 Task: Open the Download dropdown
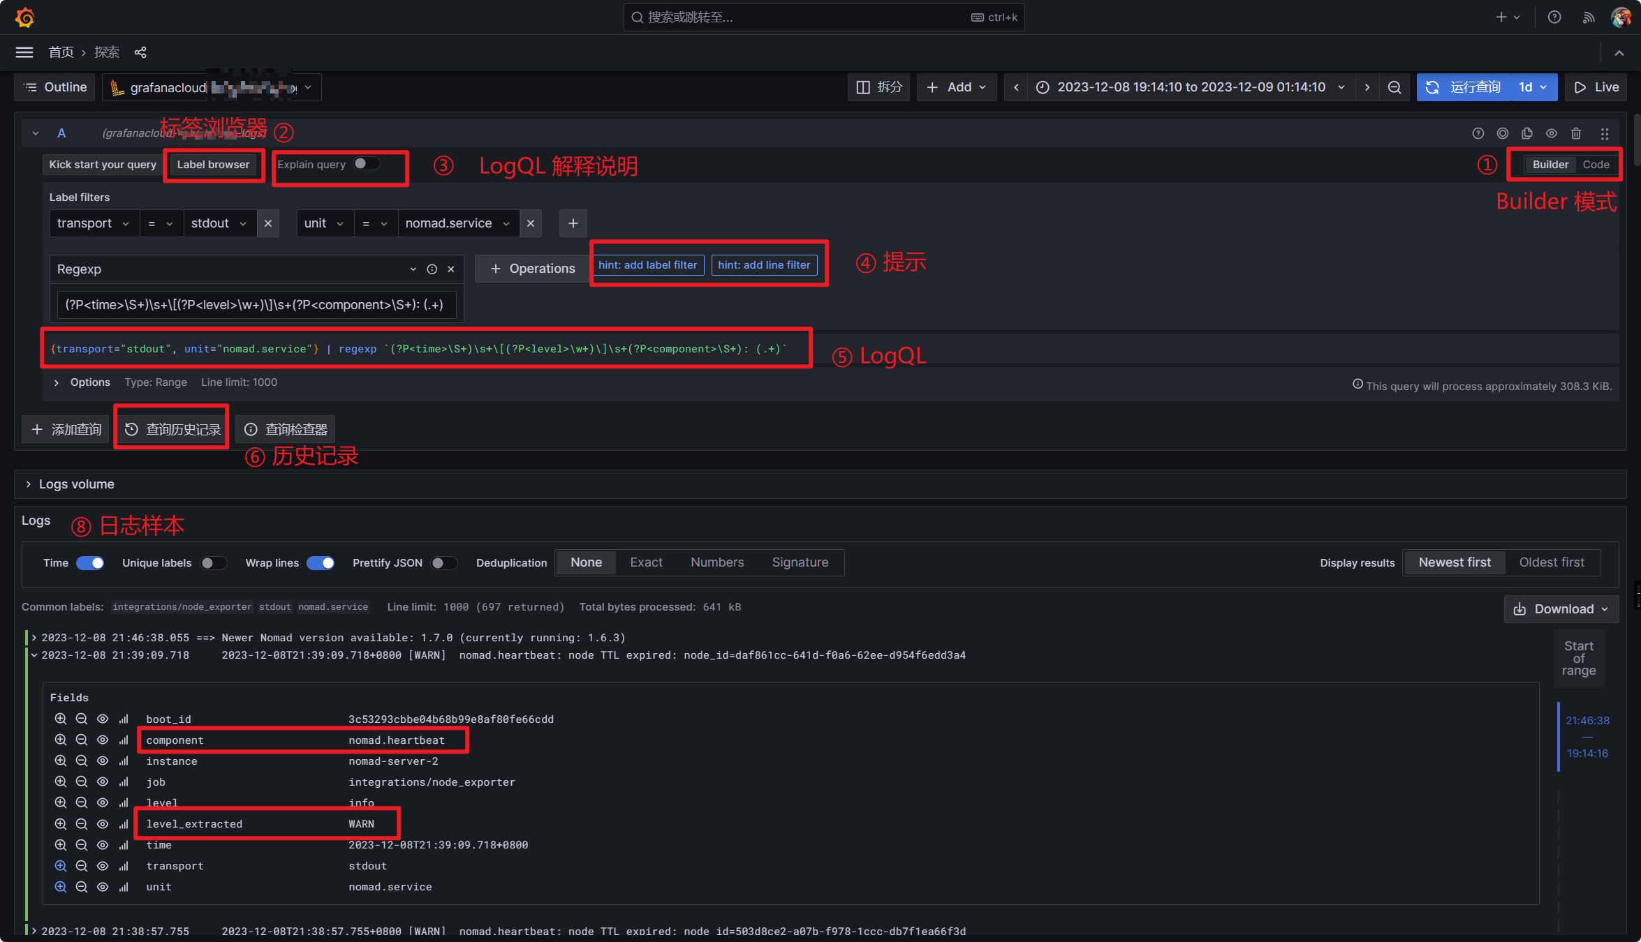[x=1561, y=609]
